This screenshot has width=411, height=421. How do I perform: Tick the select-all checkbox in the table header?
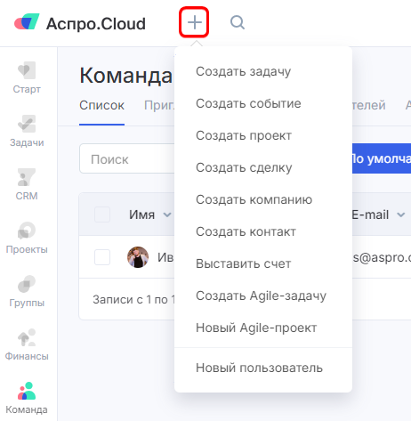(x=102, y=215)
